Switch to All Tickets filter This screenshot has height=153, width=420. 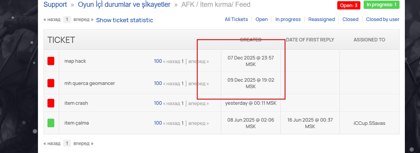[x=236, y=19]
